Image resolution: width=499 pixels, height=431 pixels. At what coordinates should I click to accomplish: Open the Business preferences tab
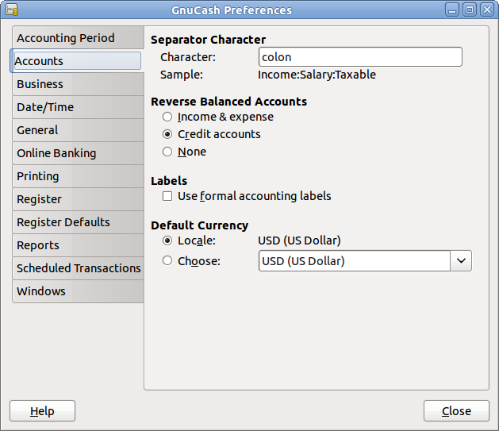[77, 84]
